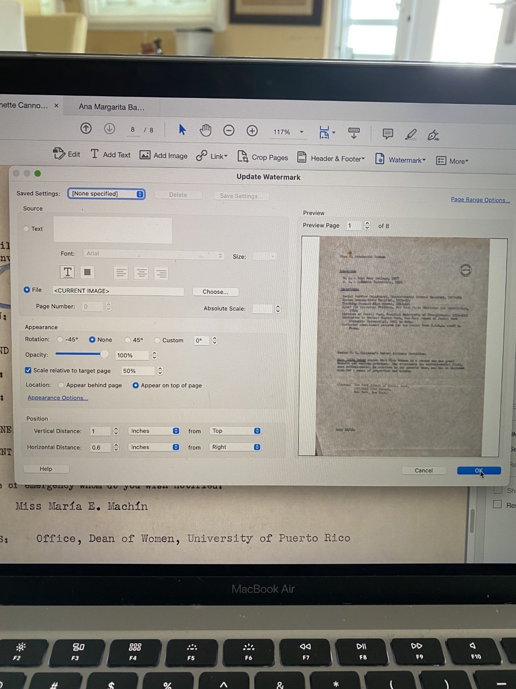Open the vertical distance from Top dropdown
This screenshot has height=689, width=516.
(235, 431)
